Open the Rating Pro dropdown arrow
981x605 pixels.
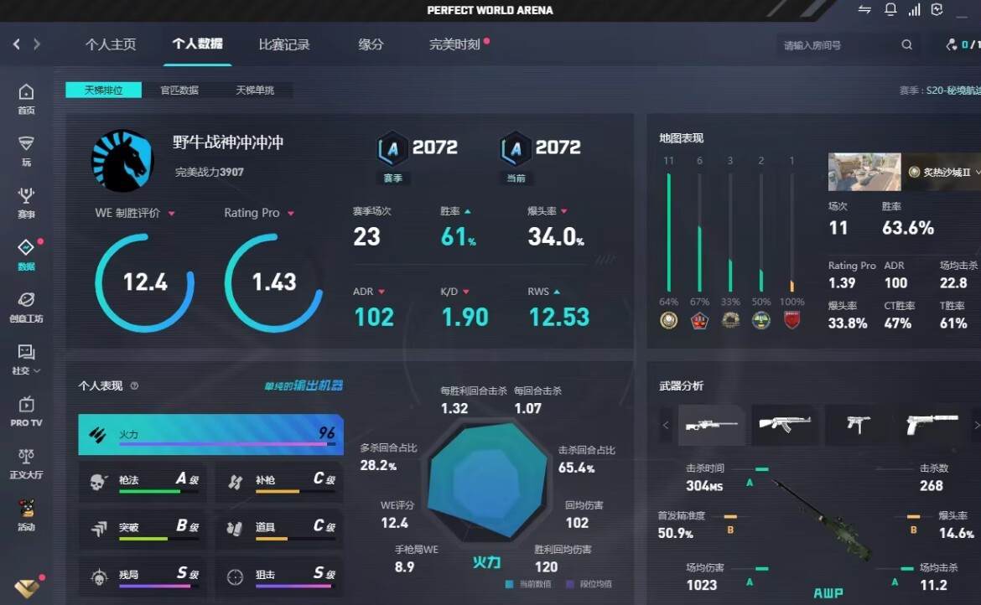pos(290,214)
